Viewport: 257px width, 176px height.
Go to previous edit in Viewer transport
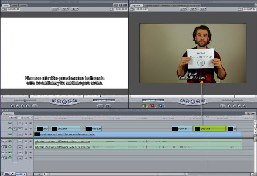(x=54, y=101)
